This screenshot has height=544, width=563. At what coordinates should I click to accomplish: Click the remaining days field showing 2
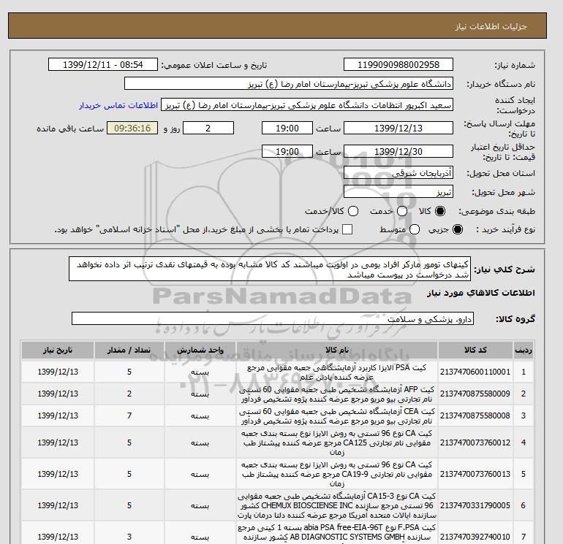click(x=208, y=128)
